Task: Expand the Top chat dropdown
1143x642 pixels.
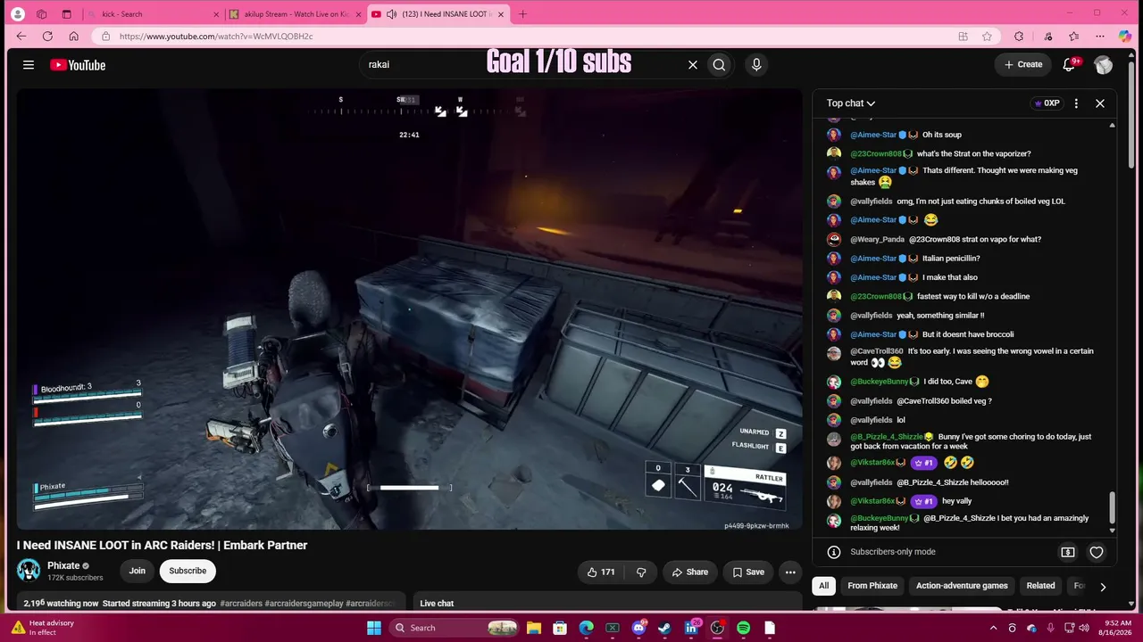Action: pos(851,103)
